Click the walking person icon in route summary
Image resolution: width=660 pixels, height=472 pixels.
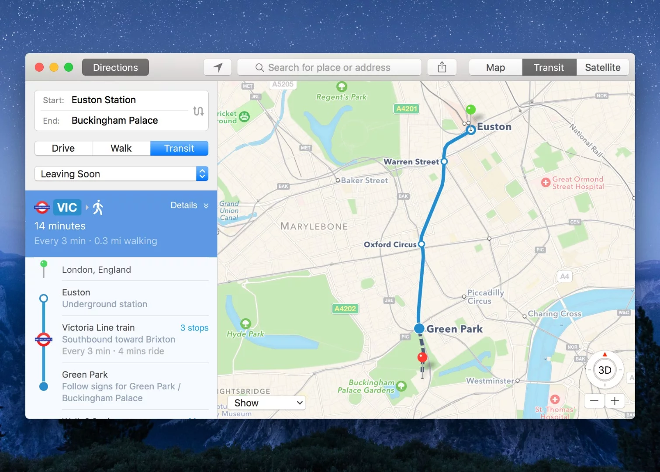coord(97,207)
